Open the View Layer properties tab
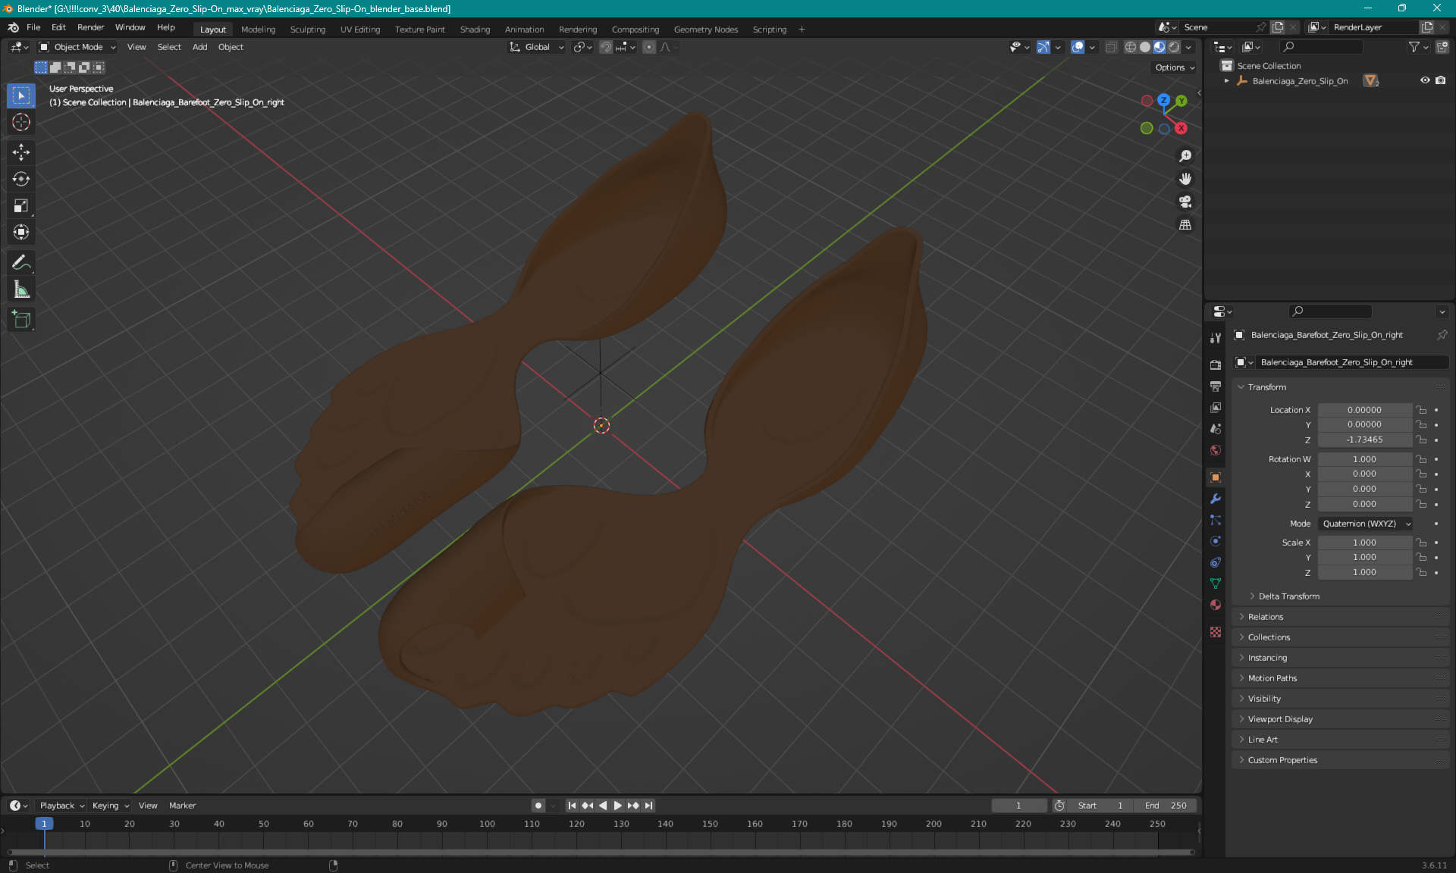 tap(1216, 407)
